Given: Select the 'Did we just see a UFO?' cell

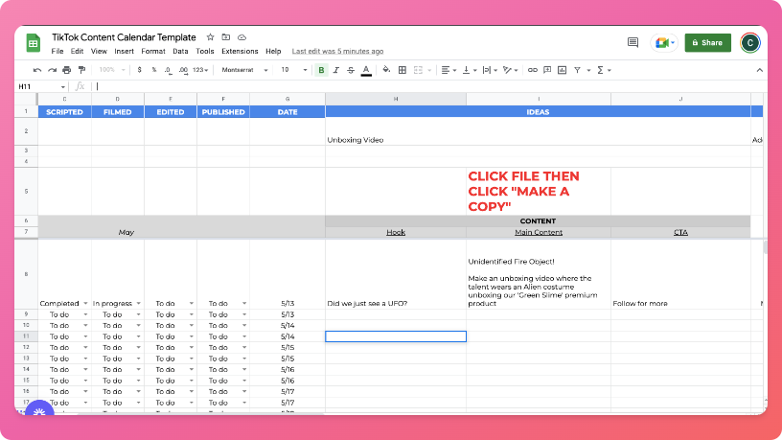Looking at the screenshot, I should pyautogui.click(x=396, y=274).
